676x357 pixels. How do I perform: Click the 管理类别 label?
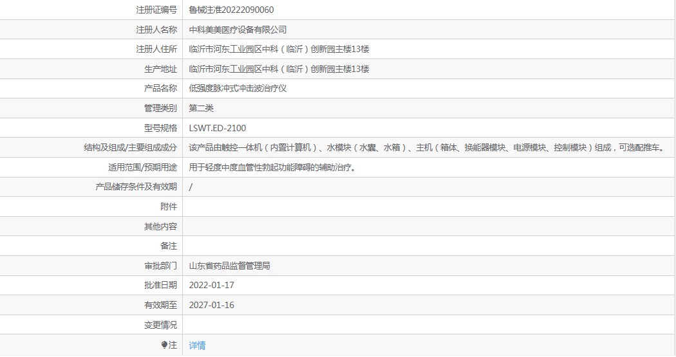[160, 108]
